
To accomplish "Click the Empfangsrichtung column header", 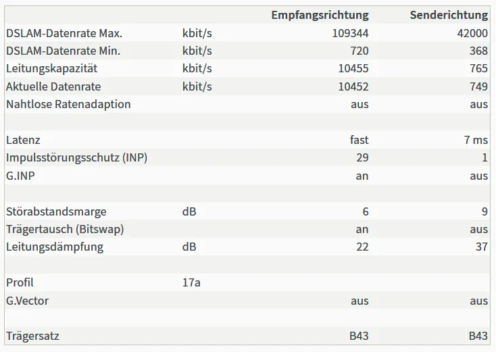I will 320,15.
